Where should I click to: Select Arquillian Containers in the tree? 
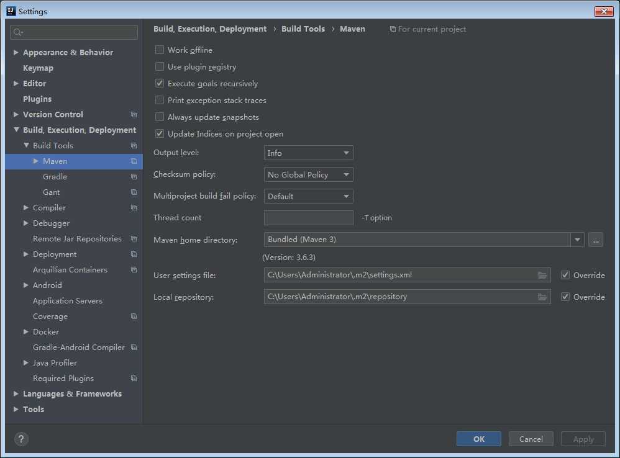(70, 270)
